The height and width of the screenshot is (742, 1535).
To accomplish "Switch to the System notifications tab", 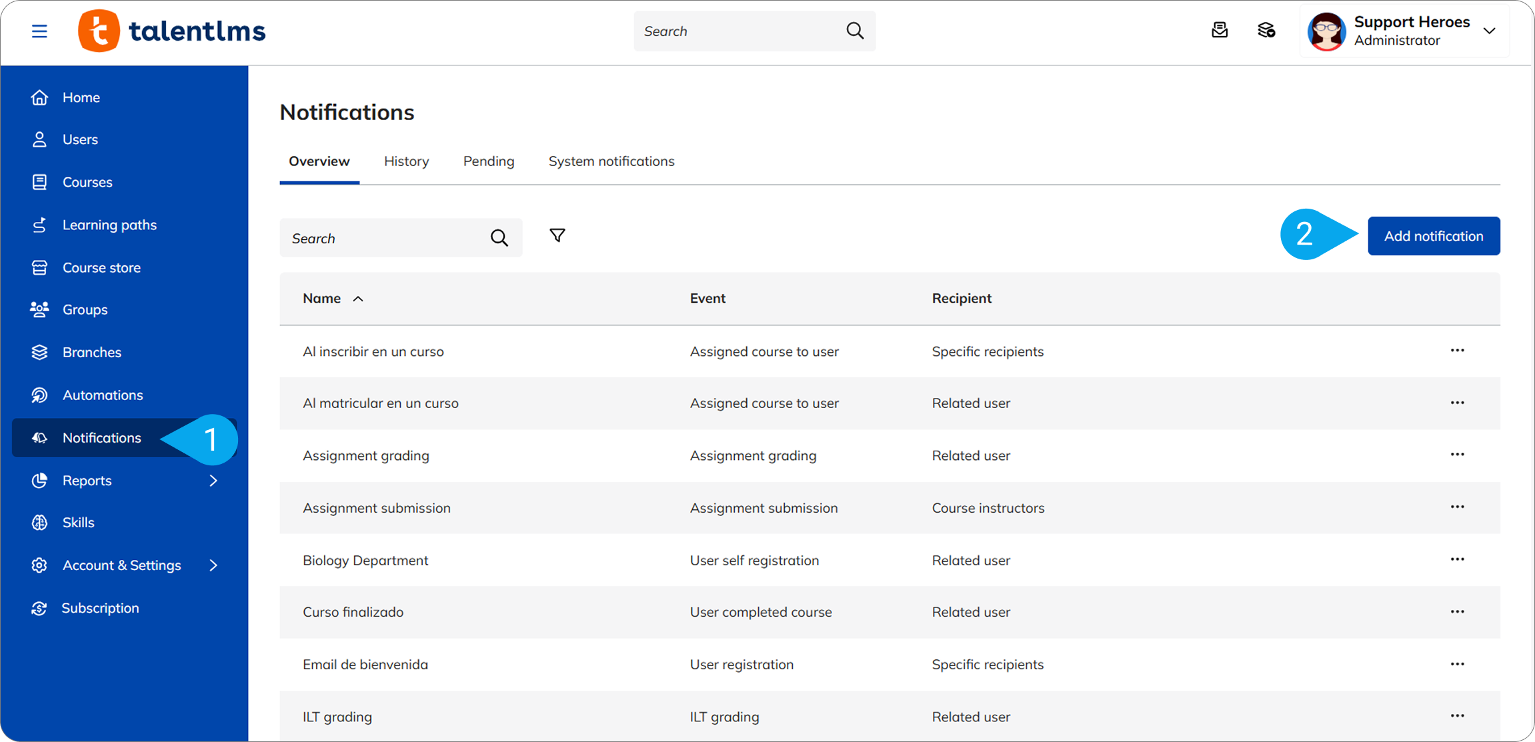I will point(611,161).
